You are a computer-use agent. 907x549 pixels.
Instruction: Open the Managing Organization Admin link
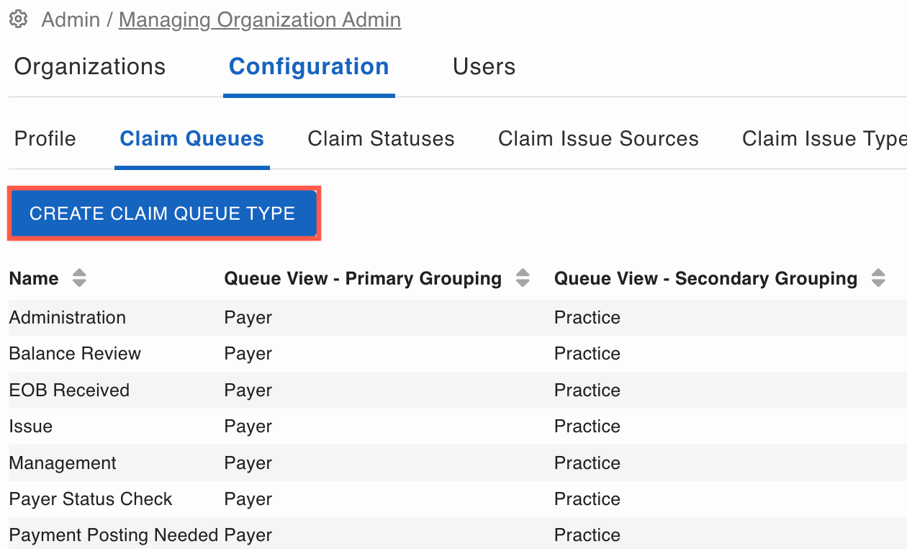click(x=260, y=19)
